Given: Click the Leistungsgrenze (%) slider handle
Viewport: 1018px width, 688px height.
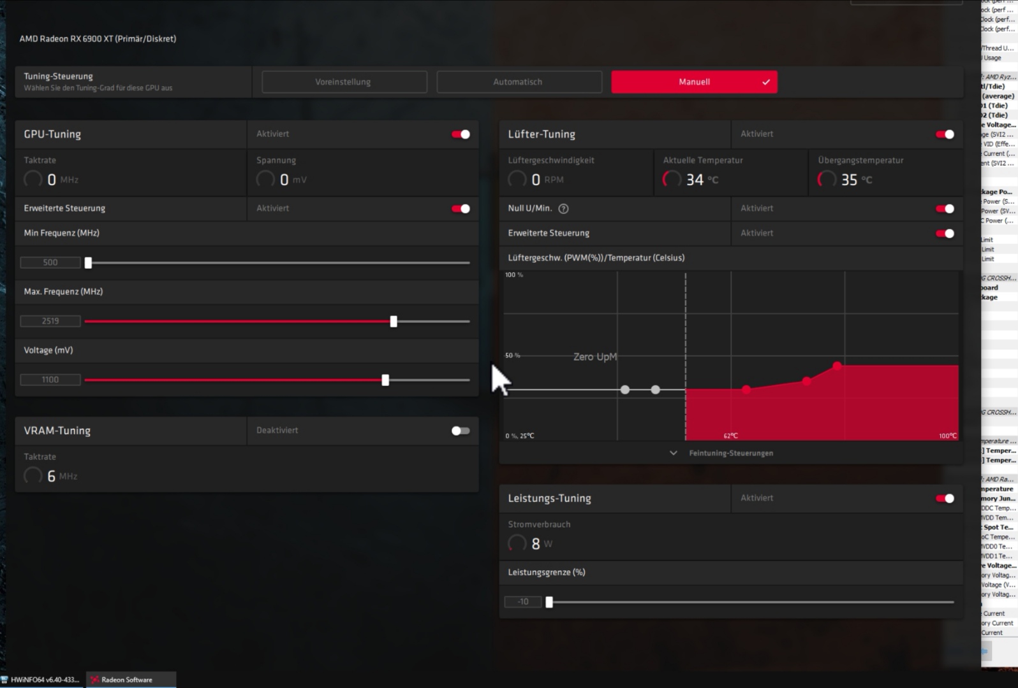Looking at the screenshot, I should (549, 601).
